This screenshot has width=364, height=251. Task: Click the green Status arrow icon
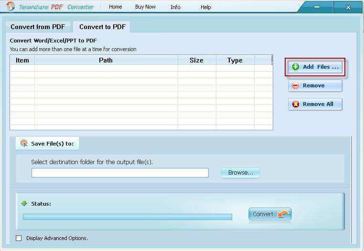point(24,203)
